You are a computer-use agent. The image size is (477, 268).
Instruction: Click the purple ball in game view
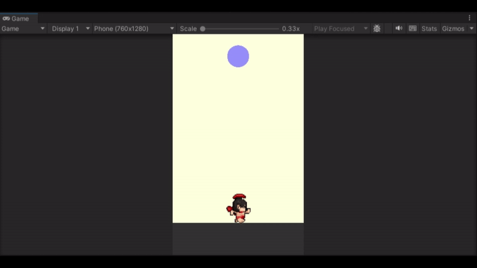[x=238, y=56]
